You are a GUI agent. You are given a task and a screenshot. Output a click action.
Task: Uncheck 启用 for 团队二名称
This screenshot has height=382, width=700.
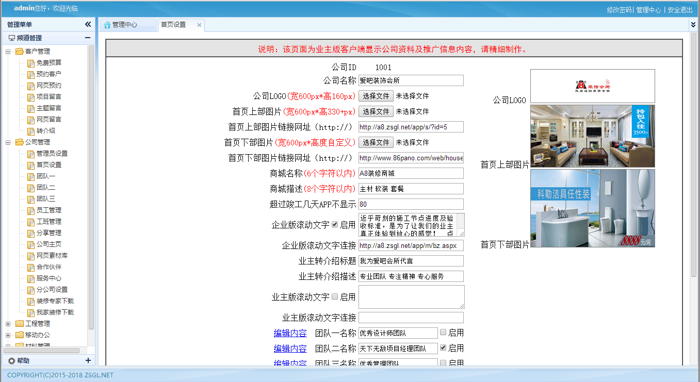pos(443,348)
